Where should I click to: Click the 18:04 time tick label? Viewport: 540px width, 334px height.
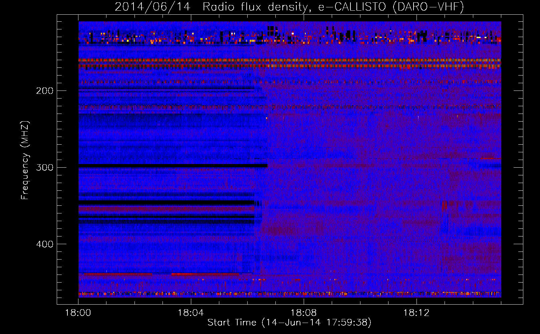click(x=191, y=313)
